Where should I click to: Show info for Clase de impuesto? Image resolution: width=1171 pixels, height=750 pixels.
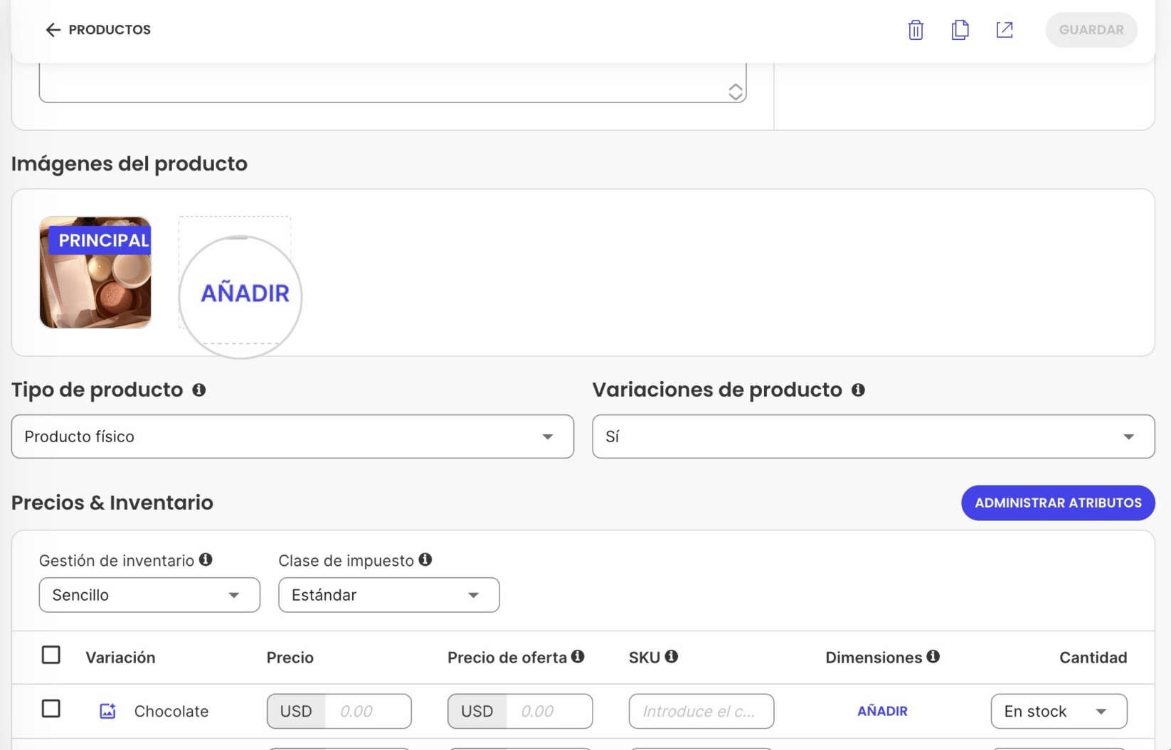coord(425,559)
